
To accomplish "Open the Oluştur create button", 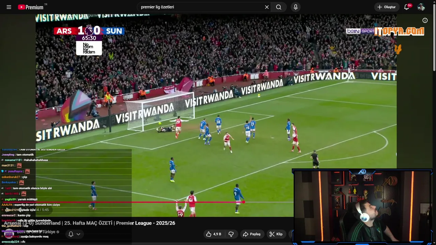I will [x=387, y=7].
